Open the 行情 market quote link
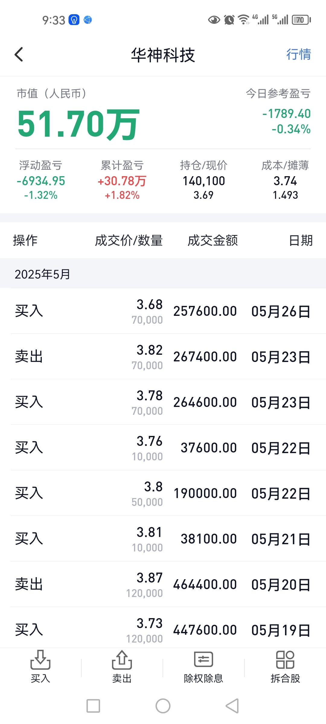The image size is (326, 724). (x=299, y=55)
